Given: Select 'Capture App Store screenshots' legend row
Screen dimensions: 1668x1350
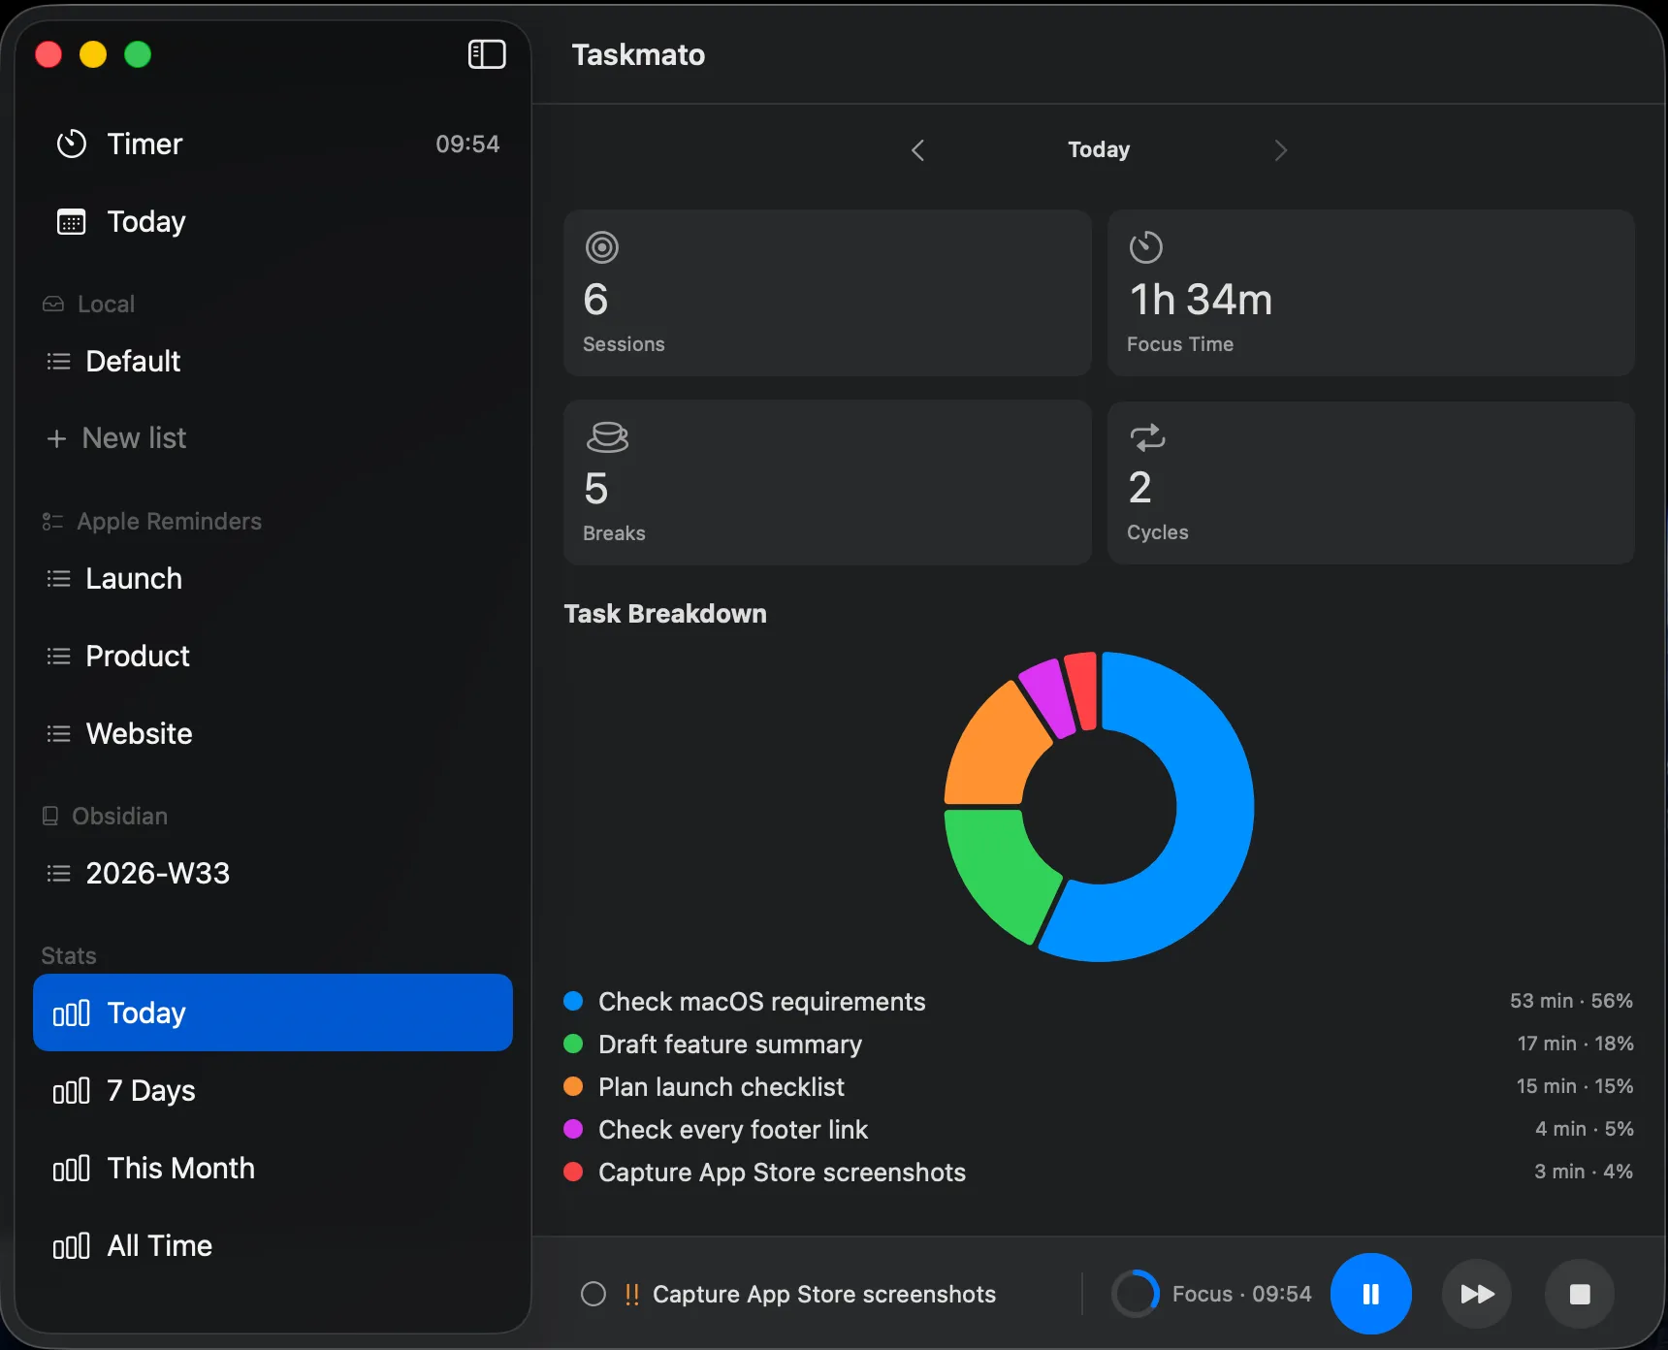Looking at the screenshot, I should [x=1099, y=1172].
